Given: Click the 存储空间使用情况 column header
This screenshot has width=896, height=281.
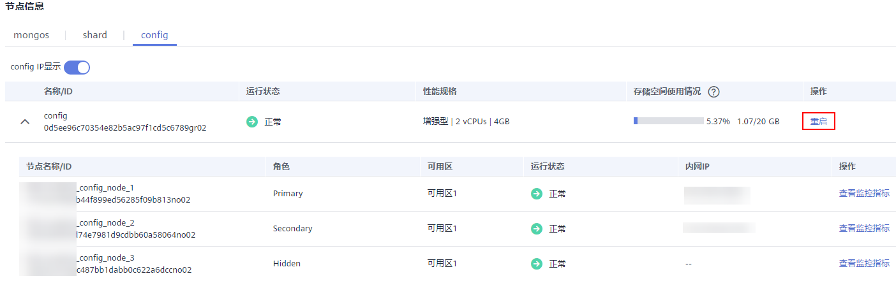Looking at the screenshot, I should point(662,92).
